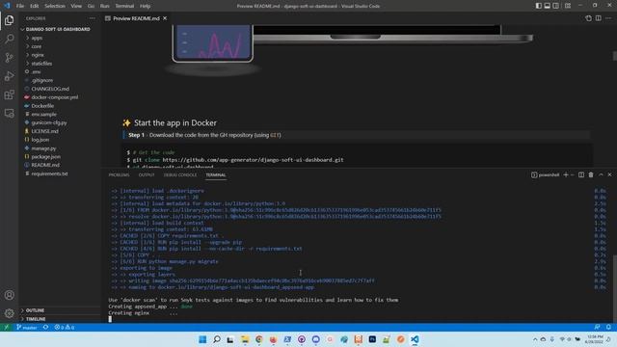Viewport: 617px width, 347px height.
Task: Expand the Timeline section
Action: click(x=36, y=319)
